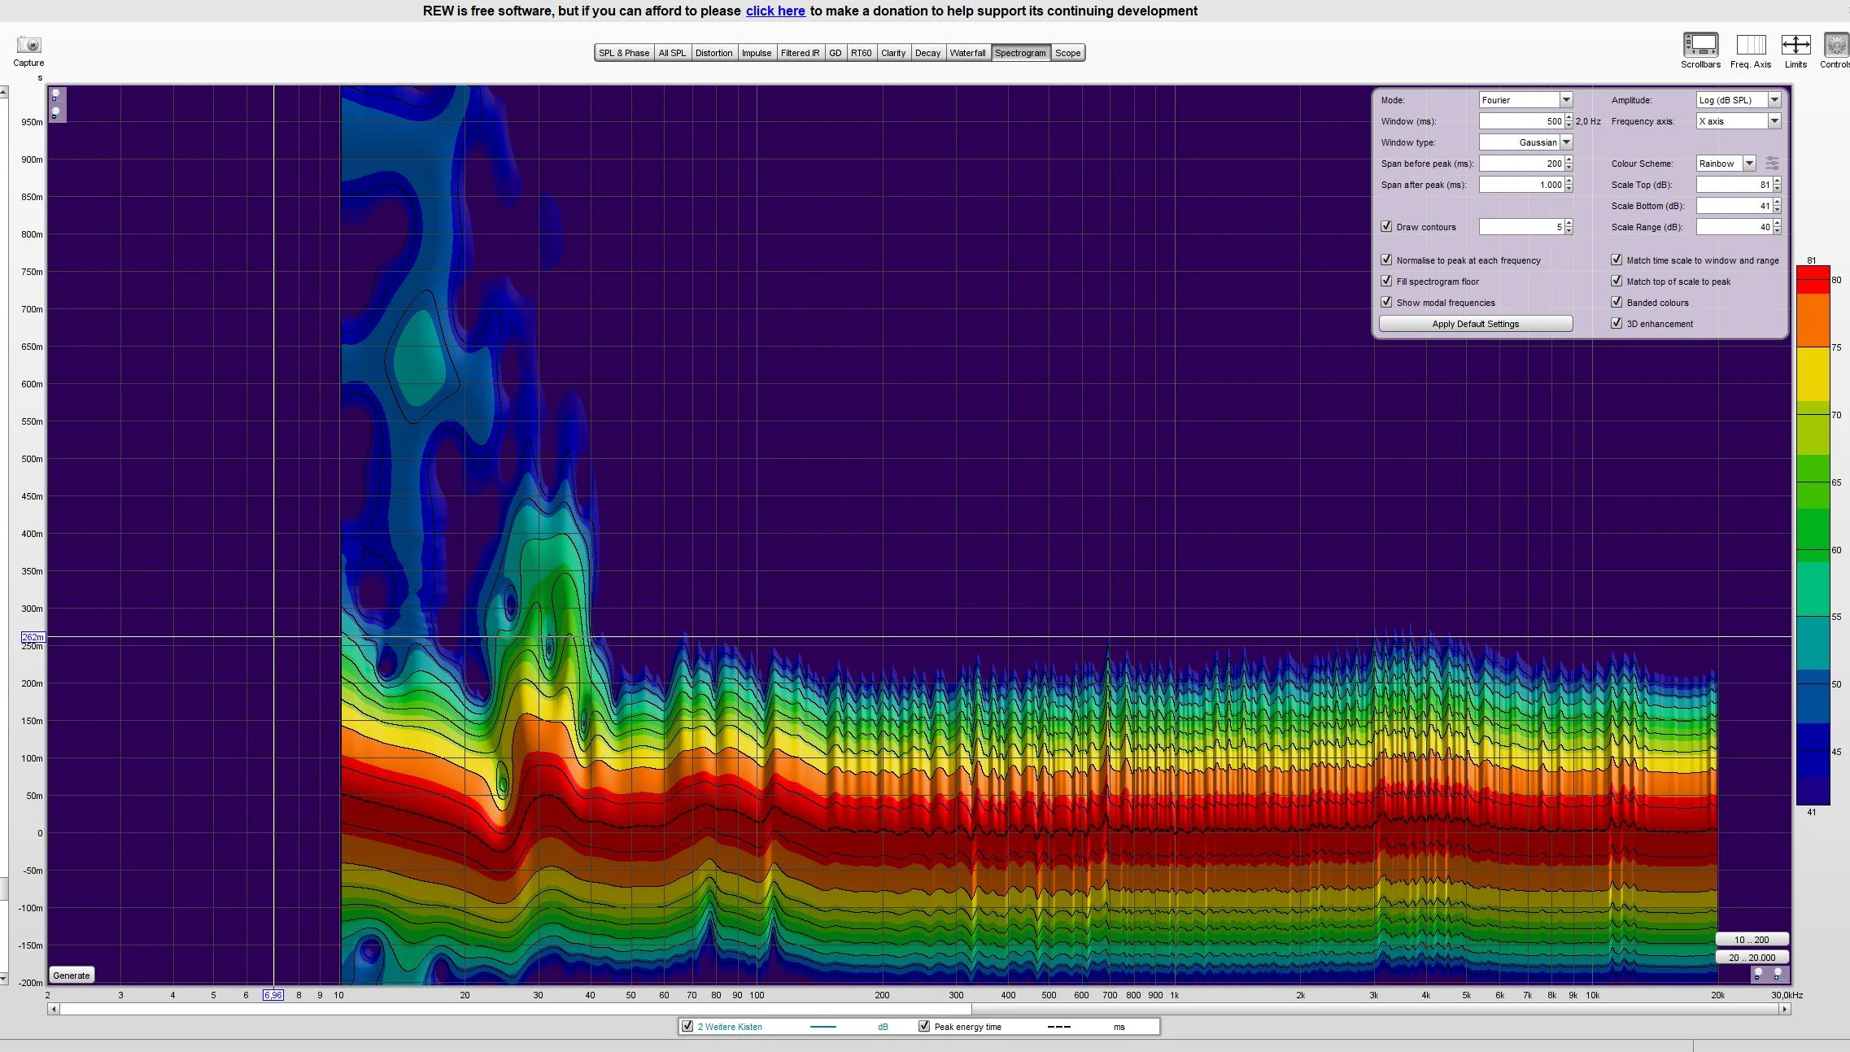Open the Colour Scheme dropdown showing Rainbow
This screenshot has height=1052, width=1850.
click(x=1726, y=164)
